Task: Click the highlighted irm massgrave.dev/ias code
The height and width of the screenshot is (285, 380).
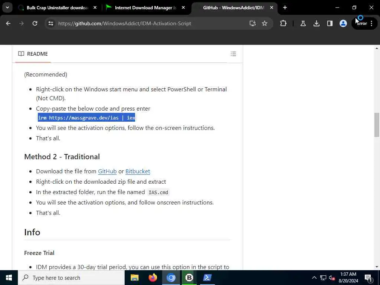Action: pyautogui.click(x=86, y=118)
